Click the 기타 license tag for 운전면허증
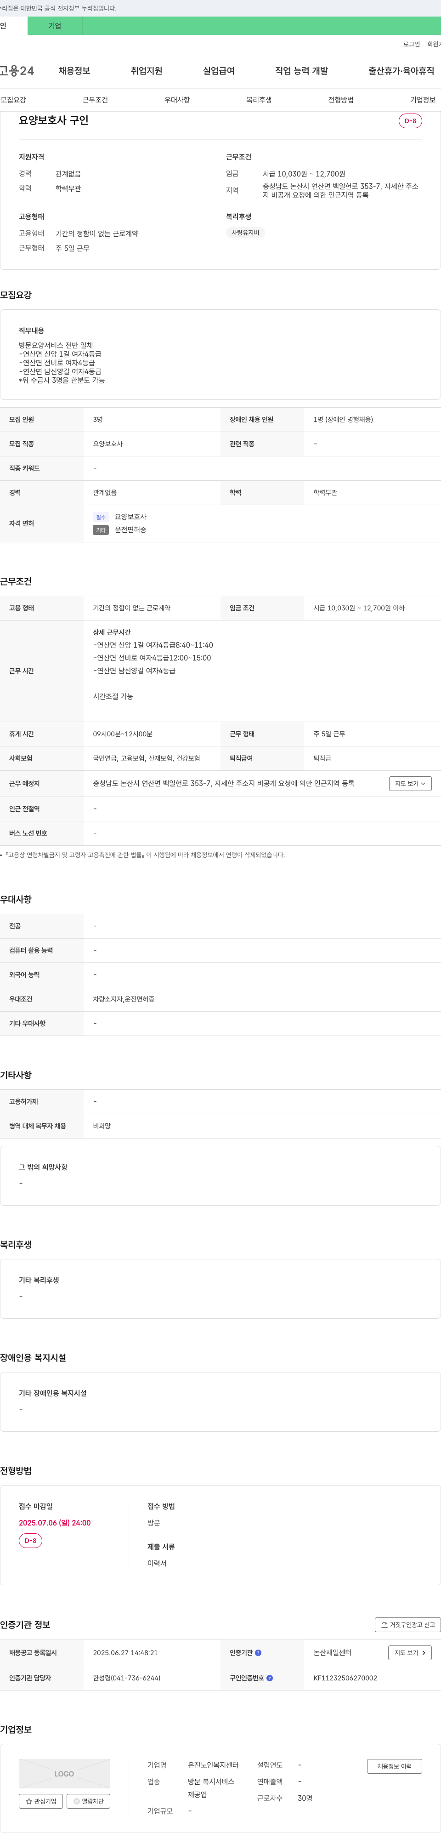This screenshot has width=441, height=1833. point(100,530)
